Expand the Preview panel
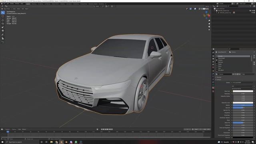Screen dimensions: 256x144 (x=219, y=77)
